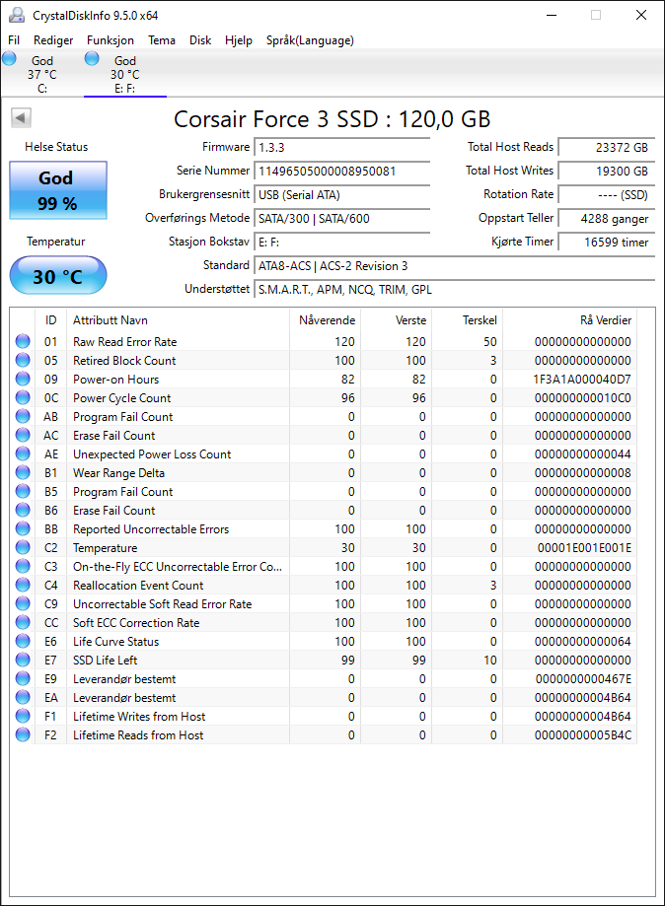Click status orb for Power-on Hours
665x906 pixels.
pos(23,379)
